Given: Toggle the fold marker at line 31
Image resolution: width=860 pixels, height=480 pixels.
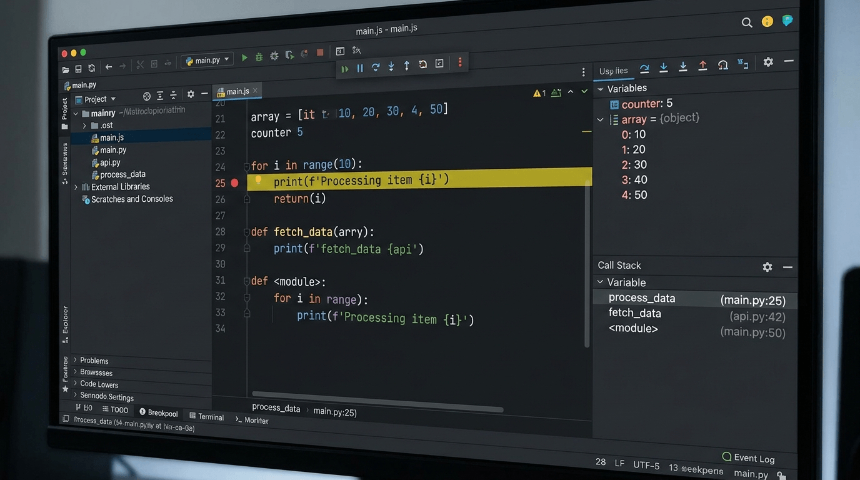Looking at the screenshot, I should [246, 281].
